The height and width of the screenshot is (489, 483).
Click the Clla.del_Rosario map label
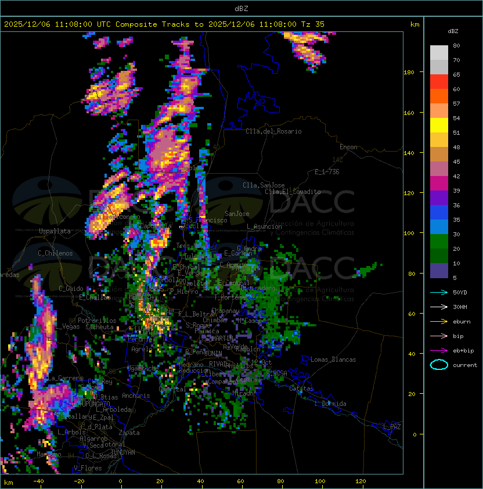(x=273, y=131)
